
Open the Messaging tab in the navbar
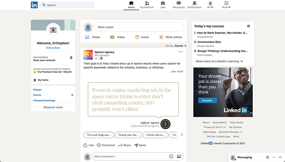tap(178, 5)
